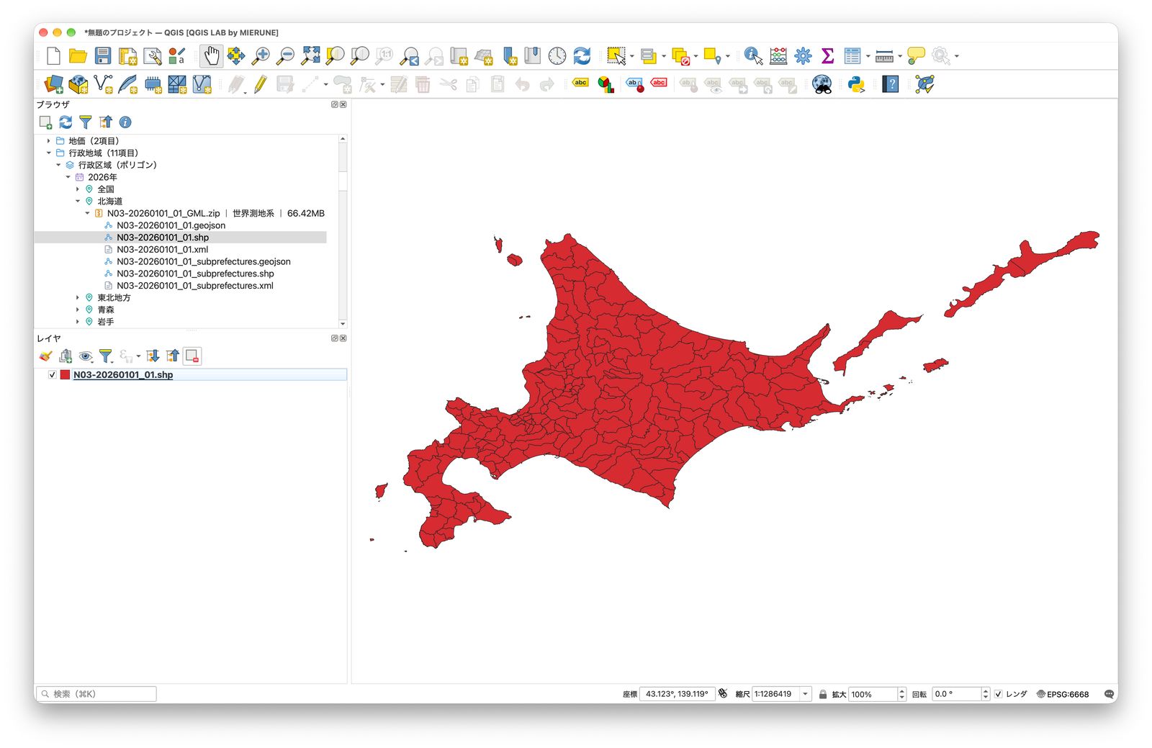Open the Python console

pyautogui.click(x=856, y=84)
